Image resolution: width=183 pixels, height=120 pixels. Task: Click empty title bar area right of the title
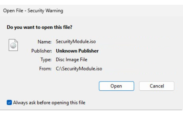123,11
